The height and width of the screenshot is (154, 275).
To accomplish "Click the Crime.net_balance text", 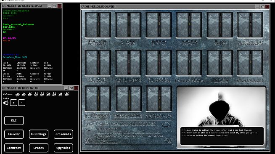I will 16,11.
